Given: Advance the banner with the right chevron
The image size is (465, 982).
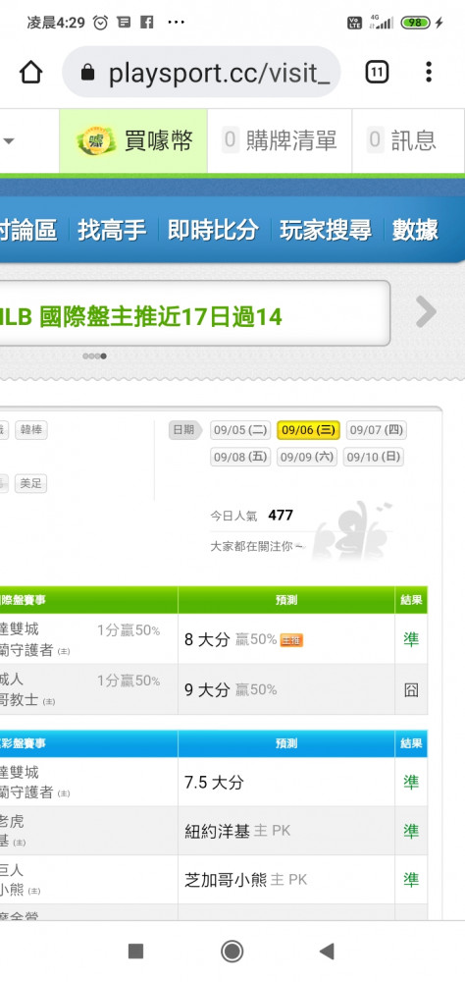Looking at the screenshot, I should click(x=426, y=312).
